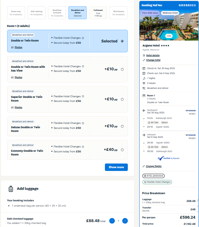This screenshot has height=227, width=199.
Task: Increase checked luggage with the plus button
Action: coord(125,221)
